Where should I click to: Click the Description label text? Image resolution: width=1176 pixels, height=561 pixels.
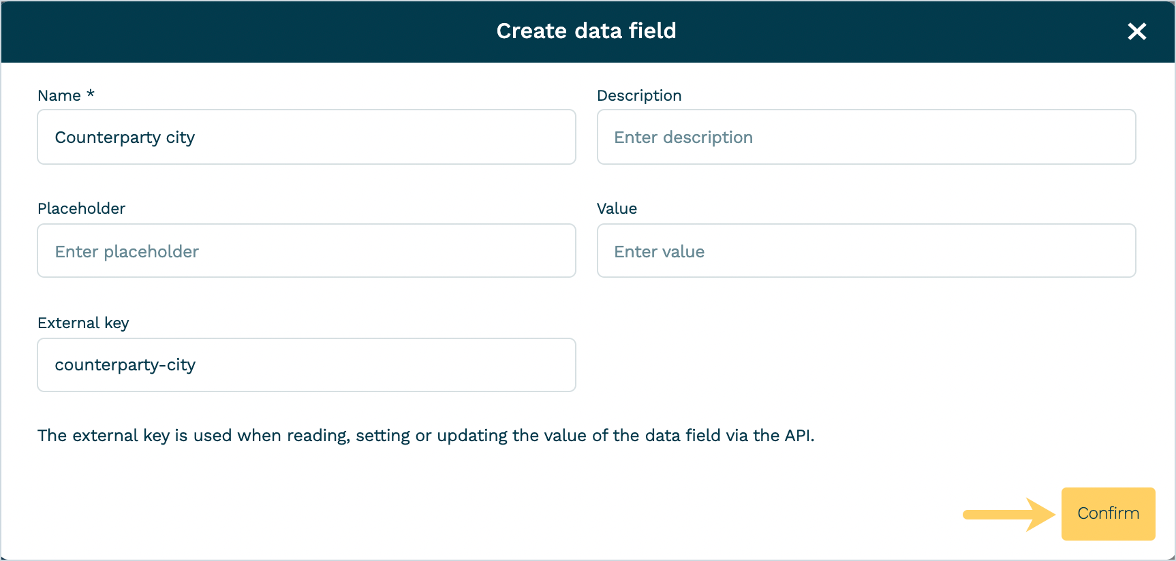(x=638, y=95)
